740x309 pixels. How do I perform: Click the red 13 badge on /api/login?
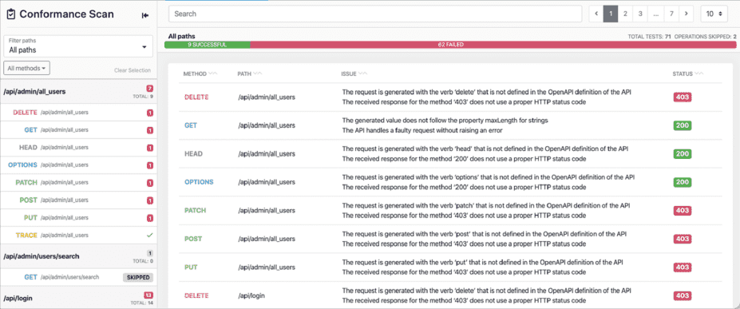(149, 295)
